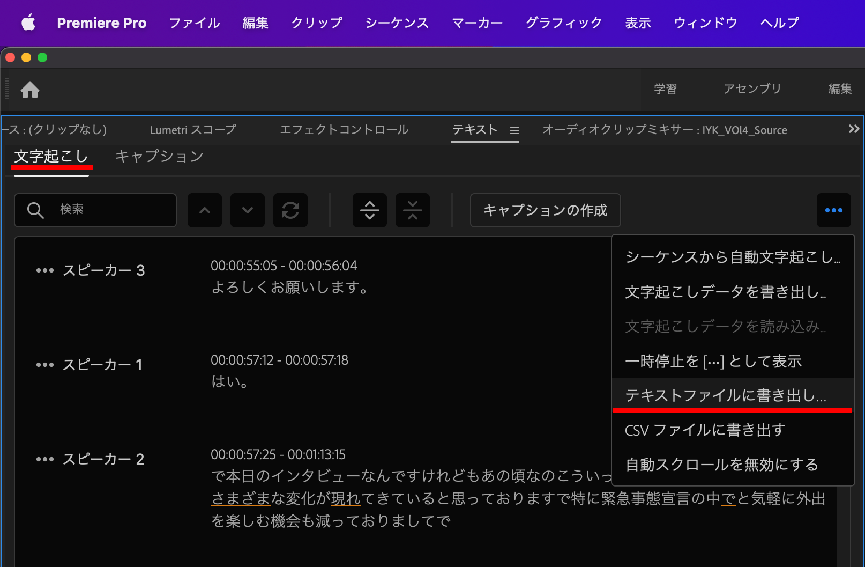865x567 pixels.
Task: Click the Home icon
Action: tap(30, 90)
